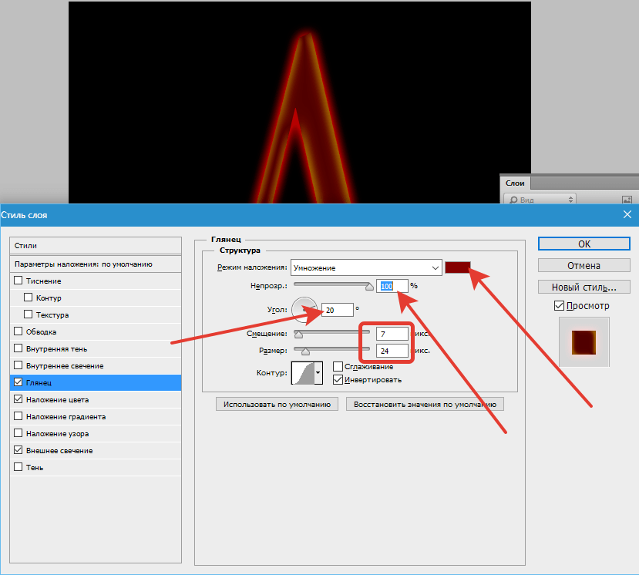Screen dimensions: 639x575
Task: Click the Новый стиль button
Action: point(584,287)
